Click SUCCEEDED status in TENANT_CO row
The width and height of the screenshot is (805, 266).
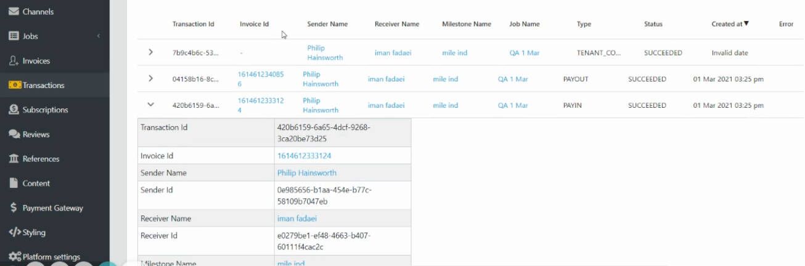tap(663, 53)
